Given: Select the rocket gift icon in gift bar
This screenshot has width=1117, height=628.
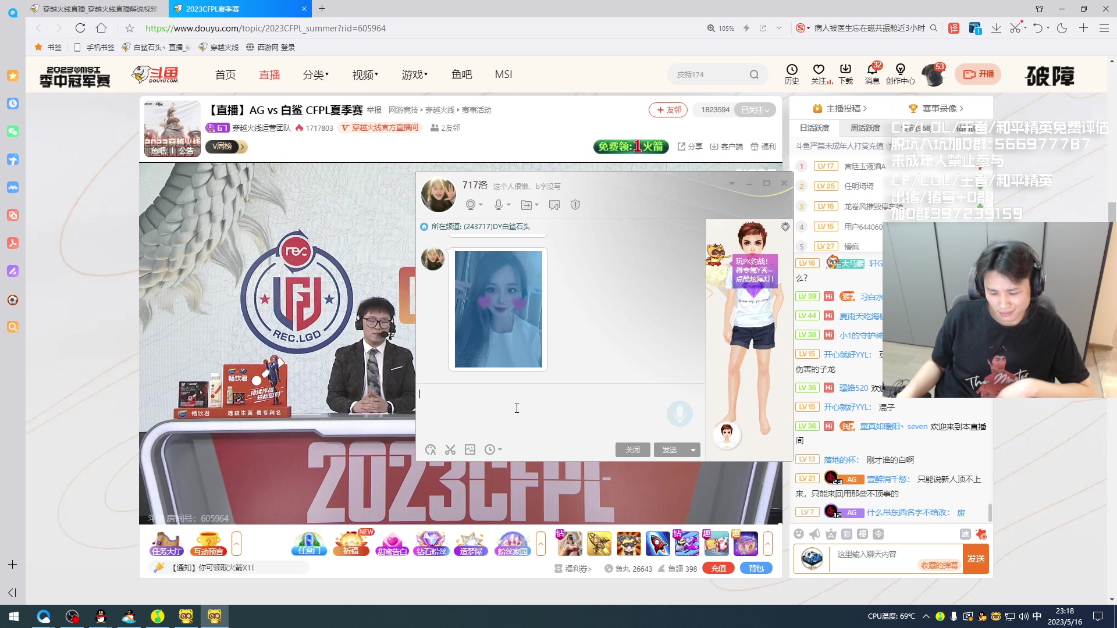Looking at the screenshot, I should 657,544.
